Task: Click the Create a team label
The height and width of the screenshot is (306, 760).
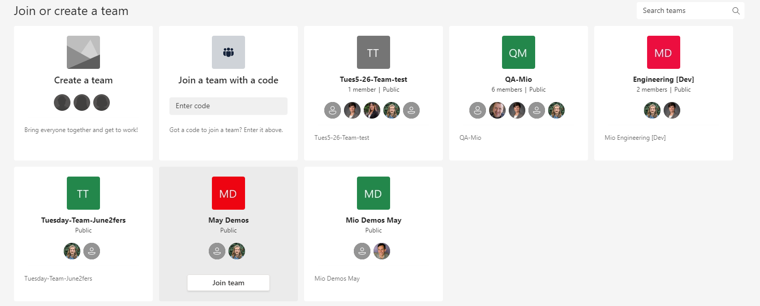Action: [83, 80]
